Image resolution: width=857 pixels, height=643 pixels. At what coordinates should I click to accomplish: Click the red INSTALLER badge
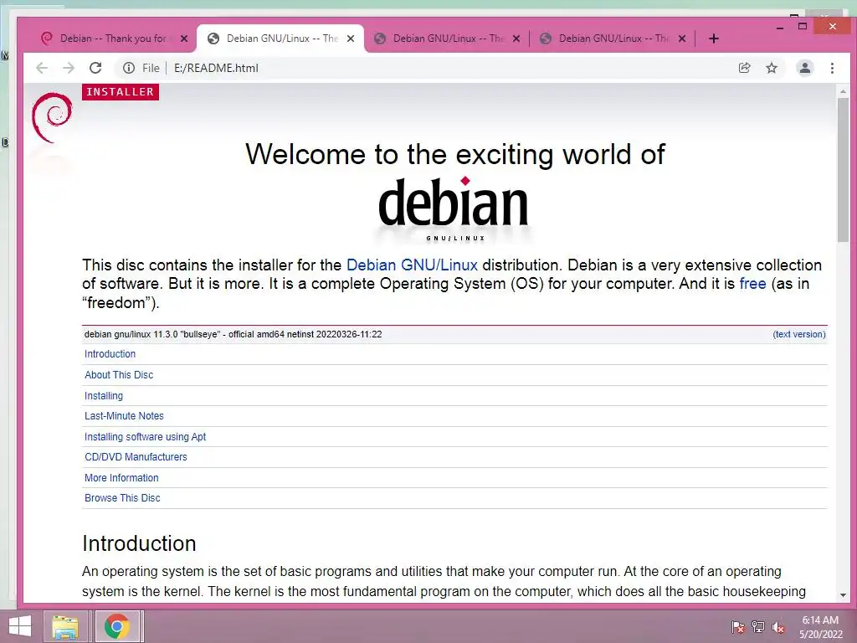coord(121,92)
